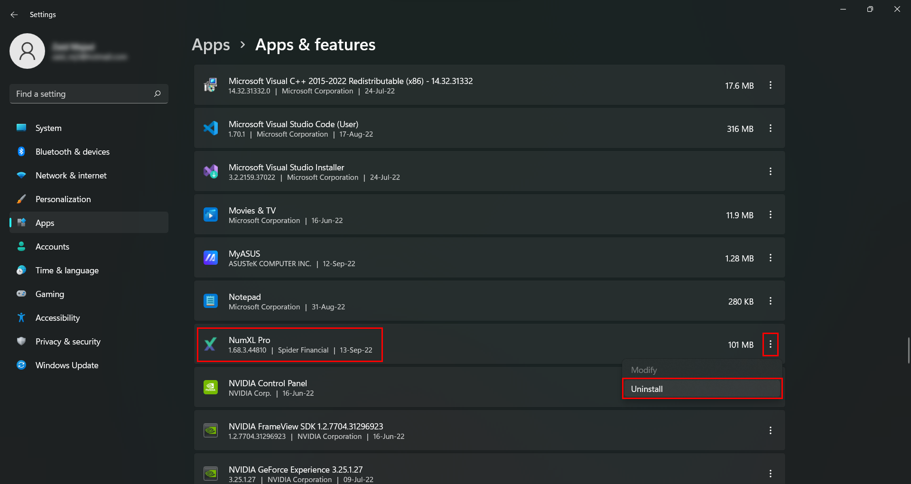The width and height of the screenshot is (911, 484).
Task: Click the Bluetooth icon in sidebar
Action: 21,151
